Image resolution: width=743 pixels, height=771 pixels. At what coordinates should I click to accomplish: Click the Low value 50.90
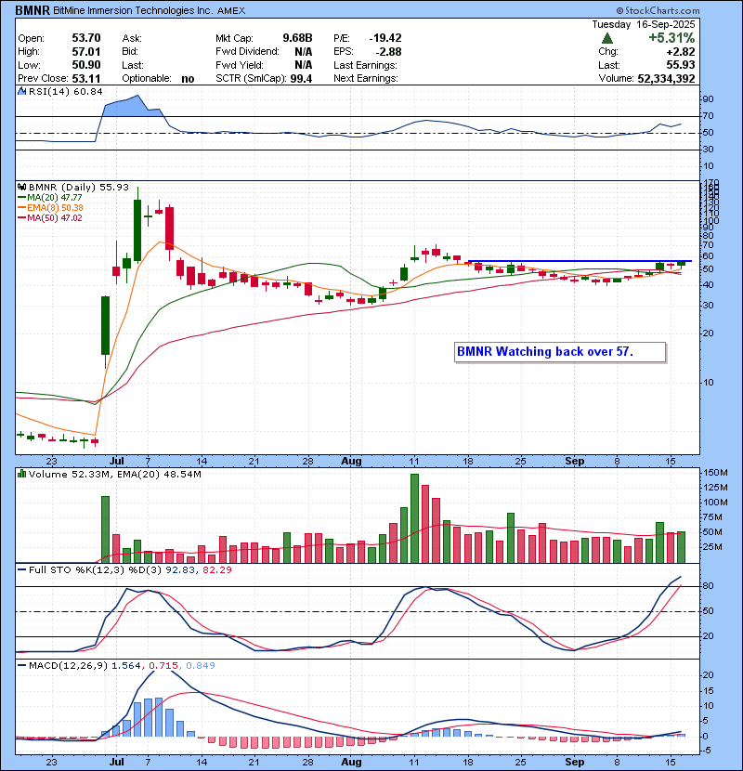click(x=86, y=65)
